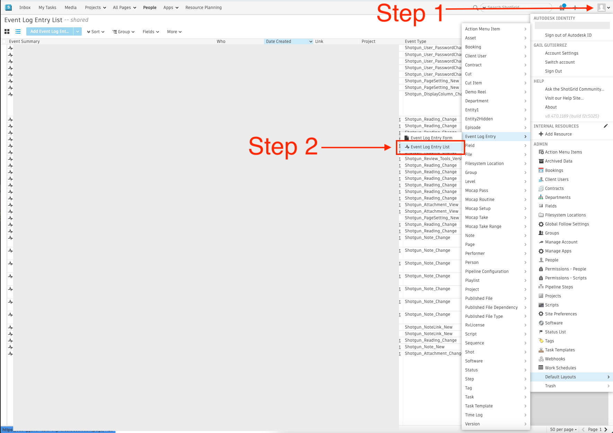Click the Pipeline Steps icon
This screenshot has height=433, width=613.
pos(541,287)
